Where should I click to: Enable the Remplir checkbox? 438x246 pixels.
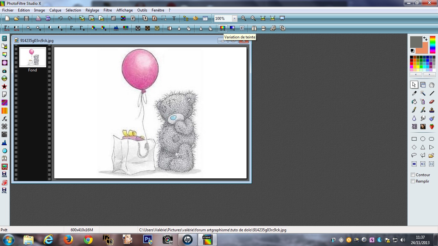413,181
